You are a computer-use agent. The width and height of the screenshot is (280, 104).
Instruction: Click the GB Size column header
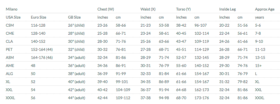74,17
